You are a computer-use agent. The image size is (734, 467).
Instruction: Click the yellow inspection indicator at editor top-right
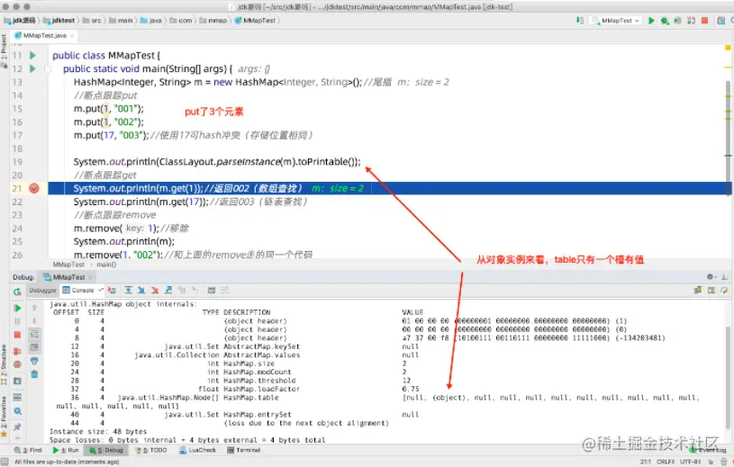point(728,48)
